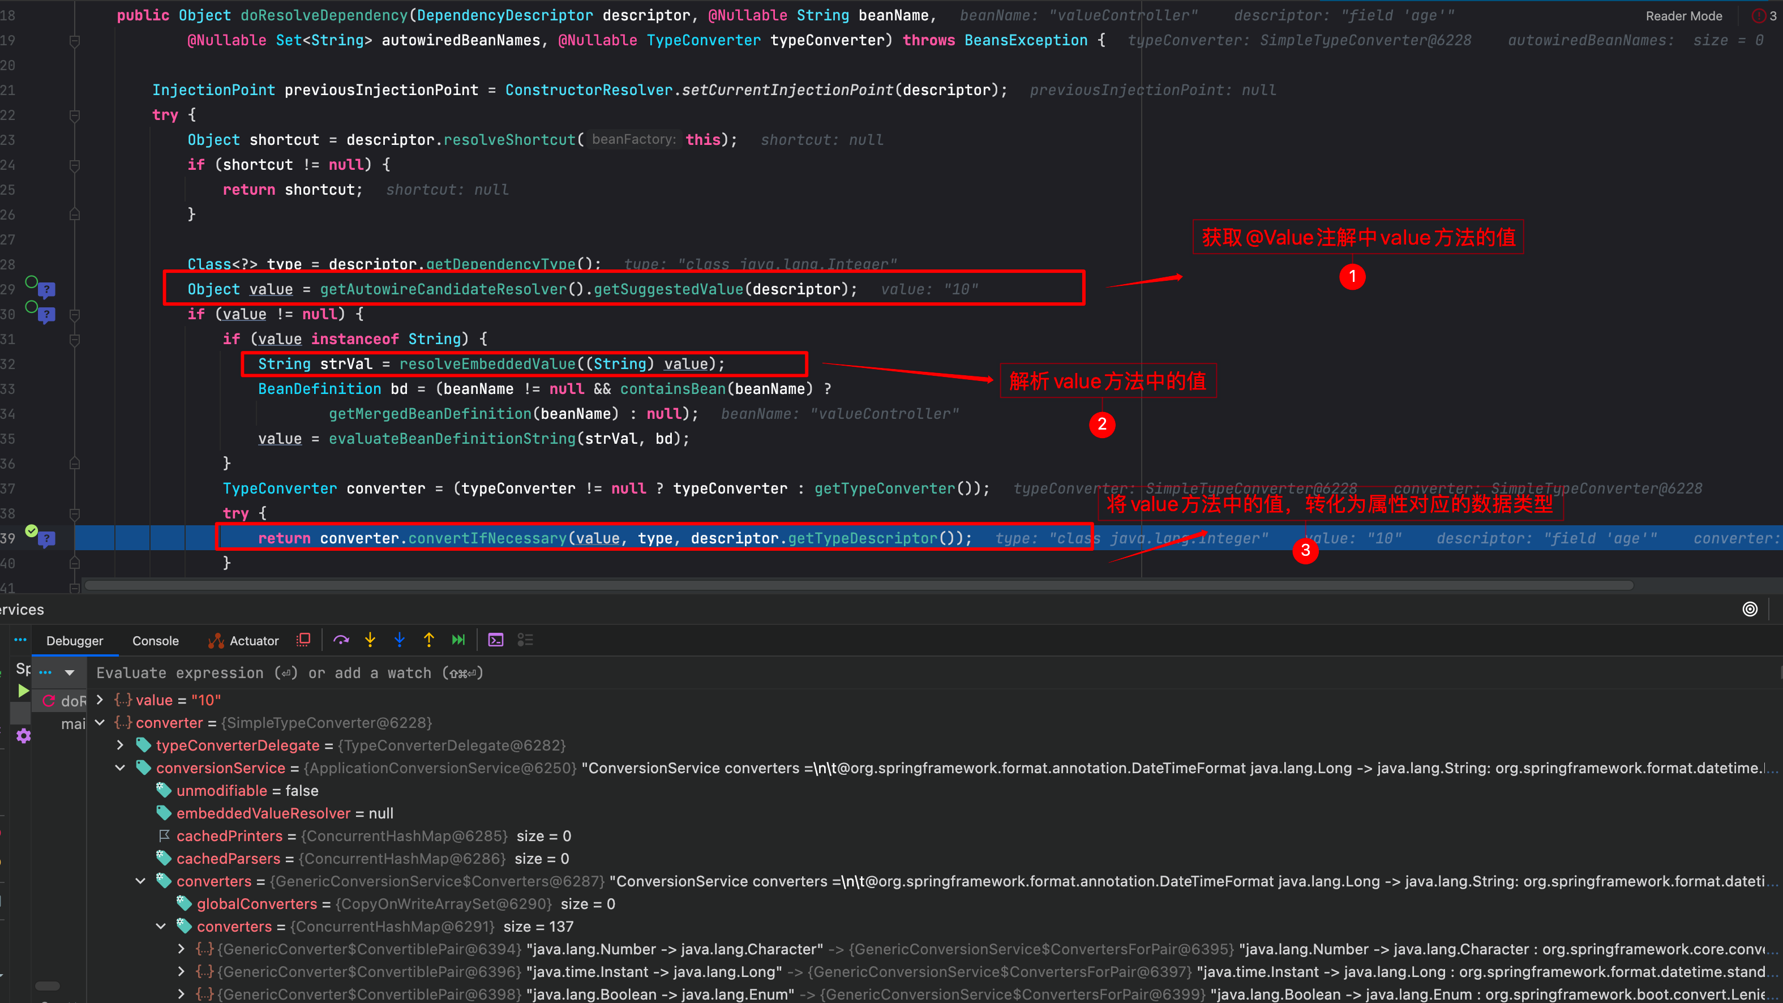Switch to the Console tab
Screen dimensions: 1783x1003
(x=155, y=640)
